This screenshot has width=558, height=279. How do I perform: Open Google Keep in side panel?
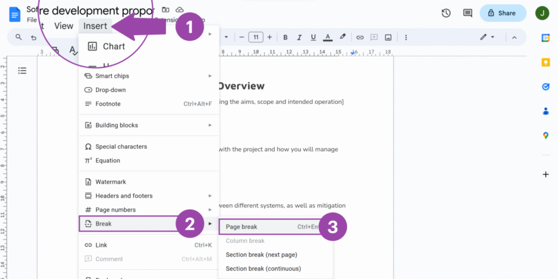[x=545, y=62]
